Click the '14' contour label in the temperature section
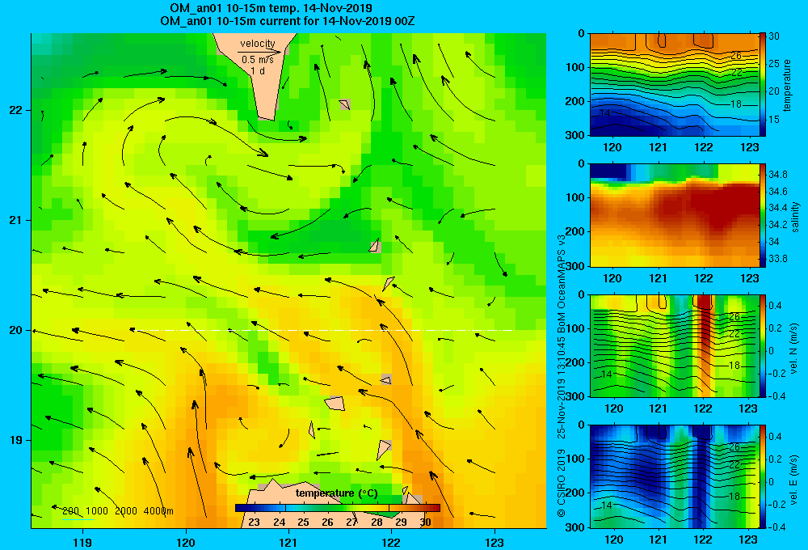 pyautogui.click(x=605, y=113)
